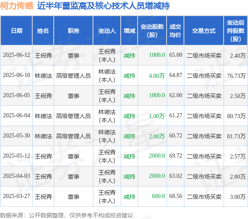Click the 成交均价 column header

tap(175, 31)
